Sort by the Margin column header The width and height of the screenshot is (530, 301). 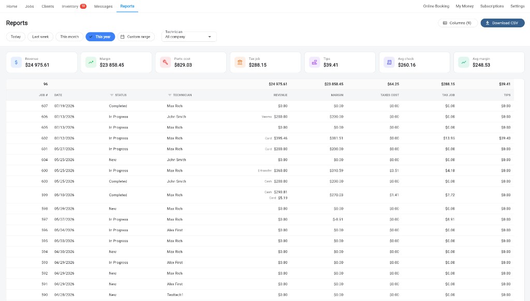click(337, 95)
